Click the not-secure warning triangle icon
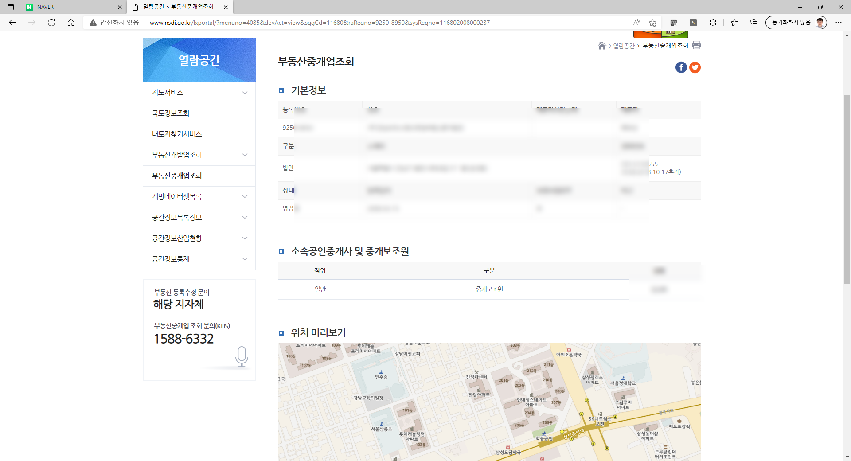 click(93, 23)
